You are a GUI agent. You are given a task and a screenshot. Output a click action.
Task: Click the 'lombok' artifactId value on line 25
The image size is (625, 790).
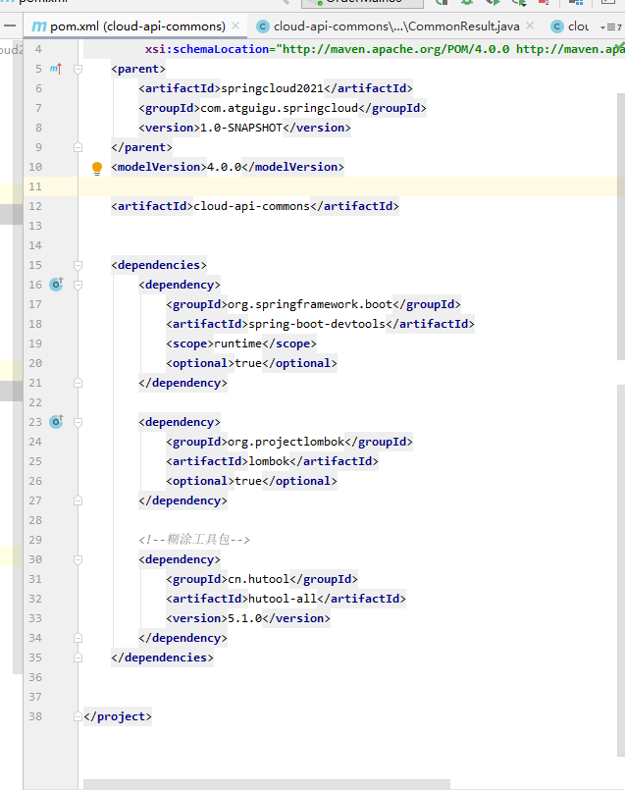pos(269,462)
